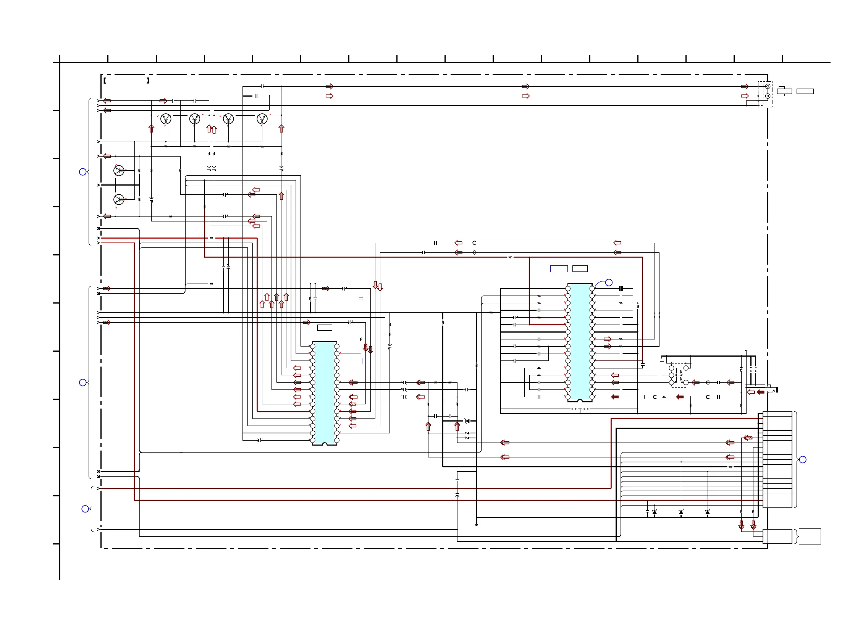
Task: Select the second transistor in the top row
Action: 195,119
